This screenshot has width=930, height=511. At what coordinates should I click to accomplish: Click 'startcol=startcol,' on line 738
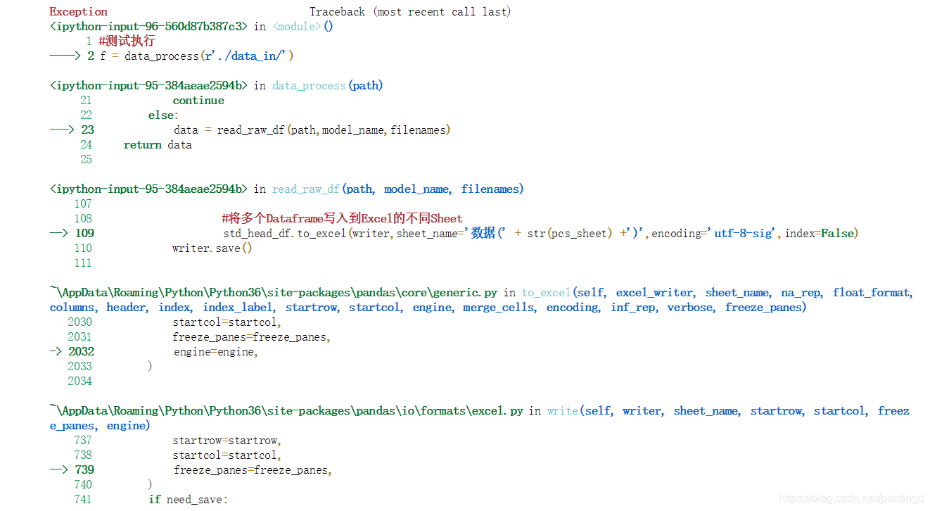click(x=227, y=455)
